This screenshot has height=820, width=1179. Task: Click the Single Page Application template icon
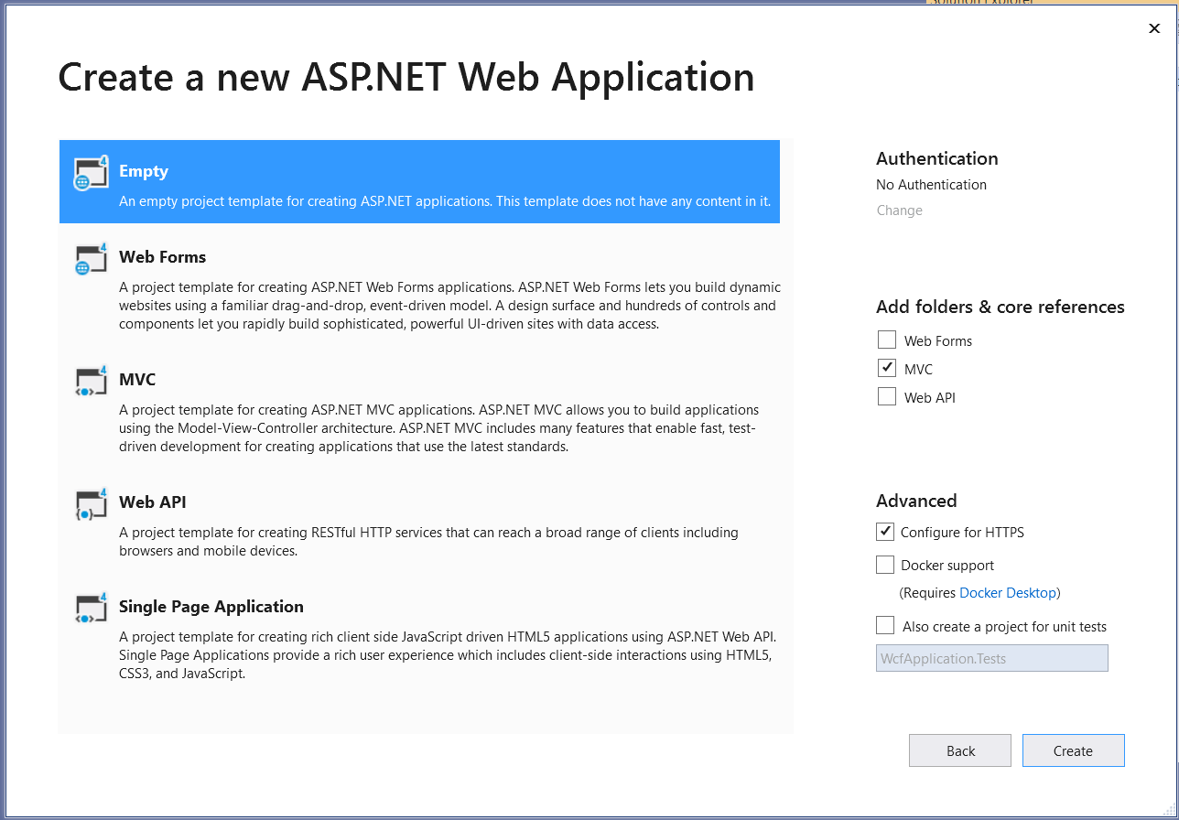[x=90, y=609]
